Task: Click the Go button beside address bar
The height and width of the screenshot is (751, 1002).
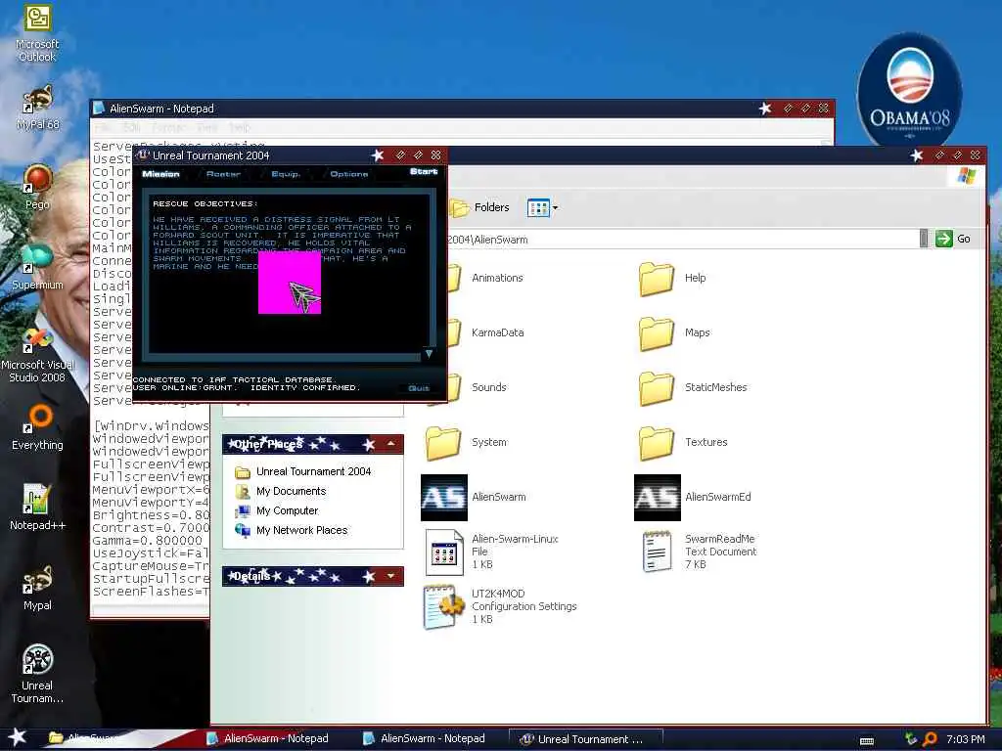Action: (953, 239)
